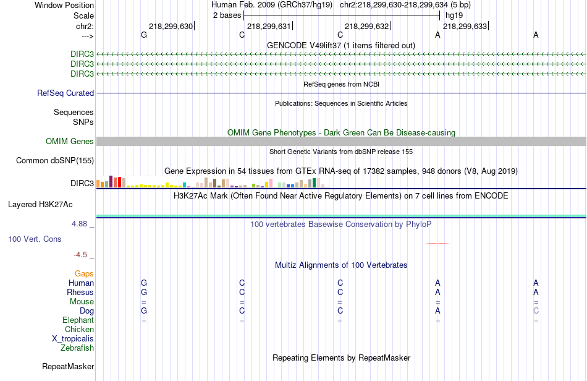Screen dimensions: 587x381
Task: Click the cyan Layered H3K27Ac signal line
Action: tap(341, 216)
